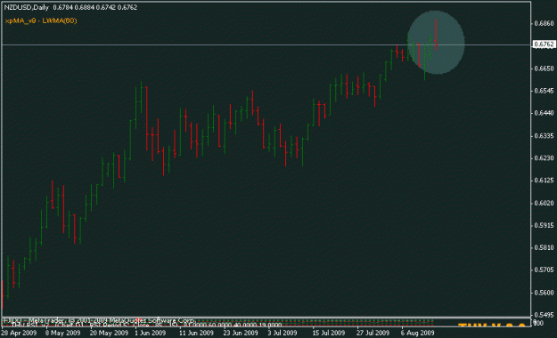Click the 0.5915 price axis label
The height and width of the screenshot is (338, 557).
[x=544, y=226]
